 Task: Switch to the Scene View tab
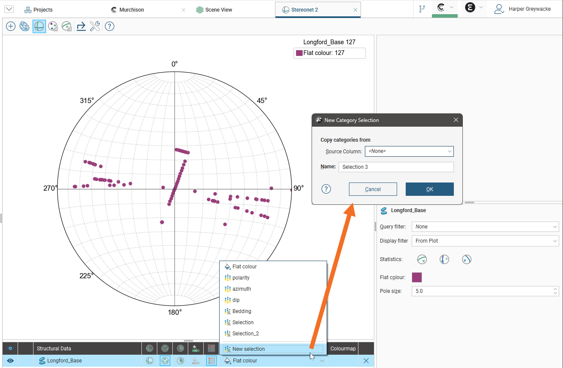pyautogui.click(x=218, y=9)
